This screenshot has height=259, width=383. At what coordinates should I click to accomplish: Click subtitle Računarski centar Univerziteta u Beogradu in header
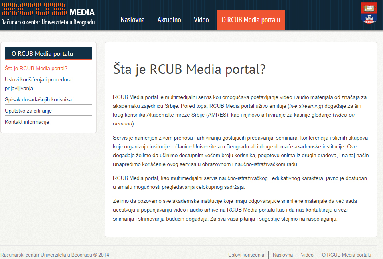point(48,22)
